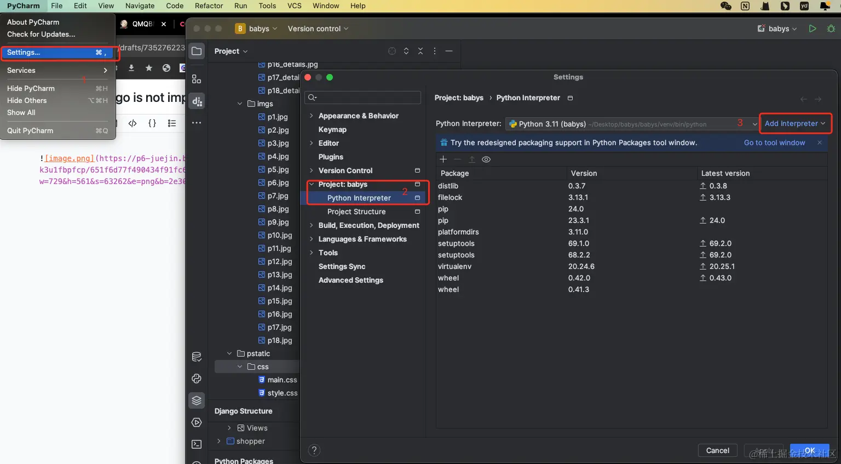Dismiss the redesigned packaging support banner
Screen dimensions: 841x464
click(820, 142)
